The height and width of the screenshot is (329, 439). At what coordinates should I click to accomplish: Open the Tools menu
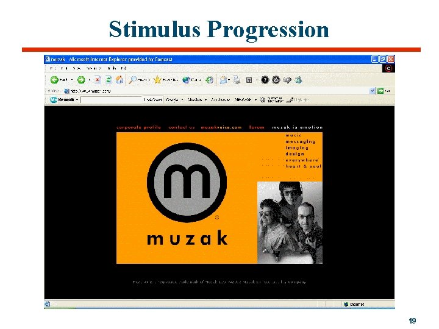[x=112, y=68]
